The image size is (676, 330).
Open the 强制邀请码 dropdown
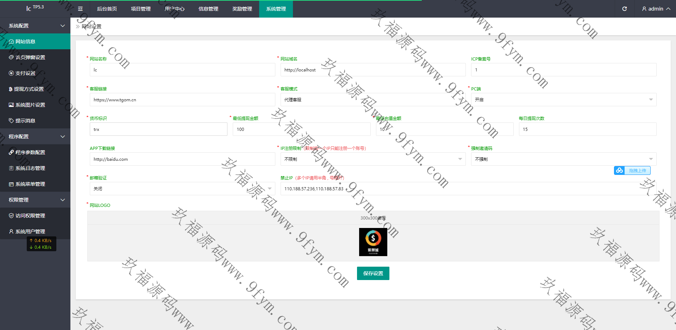[563, 159]
